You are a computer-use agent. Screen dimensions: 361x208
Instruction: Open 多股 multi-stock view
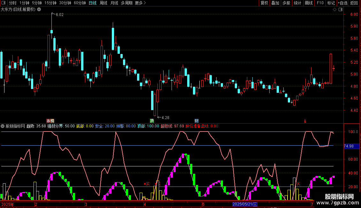point(286,3)
